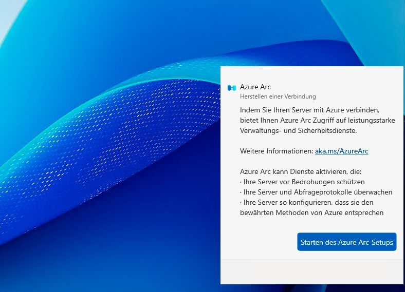Click 'Indem Sie Ihren Server mit Azure verbinden,' line
Screen dimensions: 405x292
(x=310, y=110)
